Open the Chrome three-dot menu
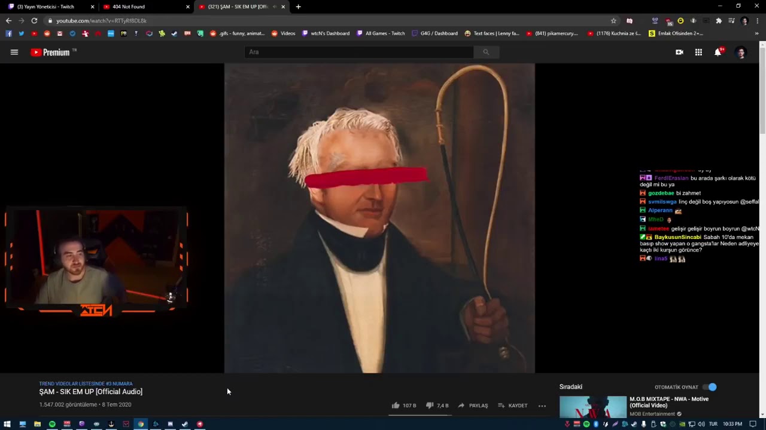Screen dimensions: 766x430 757,21
